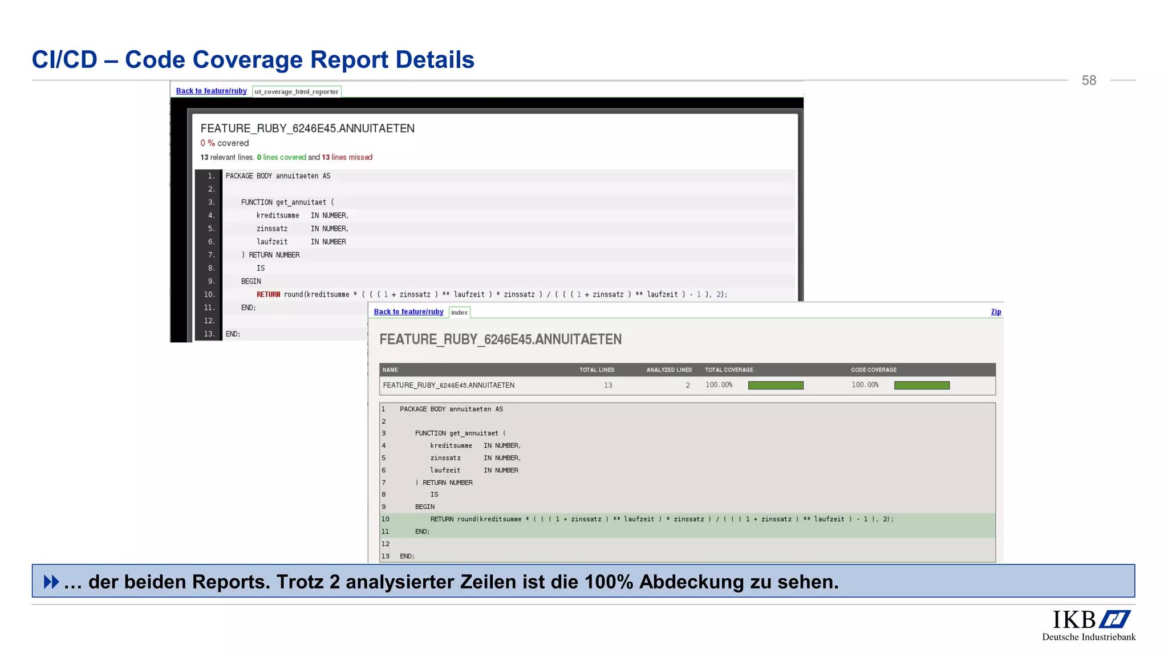Click the NAME column header
1168x657 pixels.
390,370
